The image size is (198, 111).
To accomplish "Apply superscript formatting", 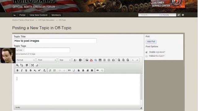I will (39, 70).
